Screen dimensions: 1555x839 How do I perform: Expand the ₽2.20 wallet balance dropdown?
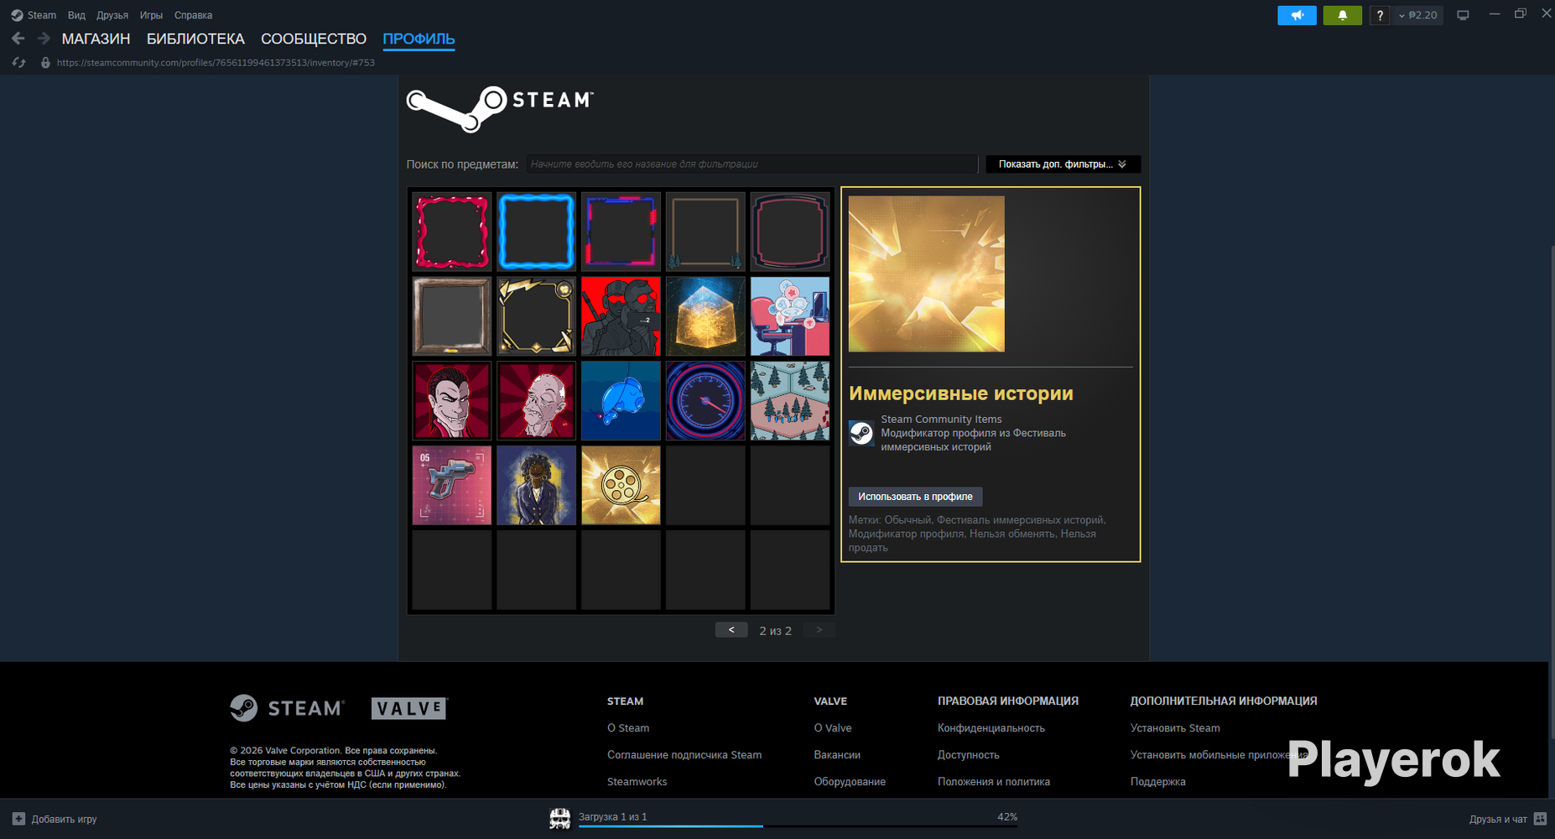[1417, 15]
